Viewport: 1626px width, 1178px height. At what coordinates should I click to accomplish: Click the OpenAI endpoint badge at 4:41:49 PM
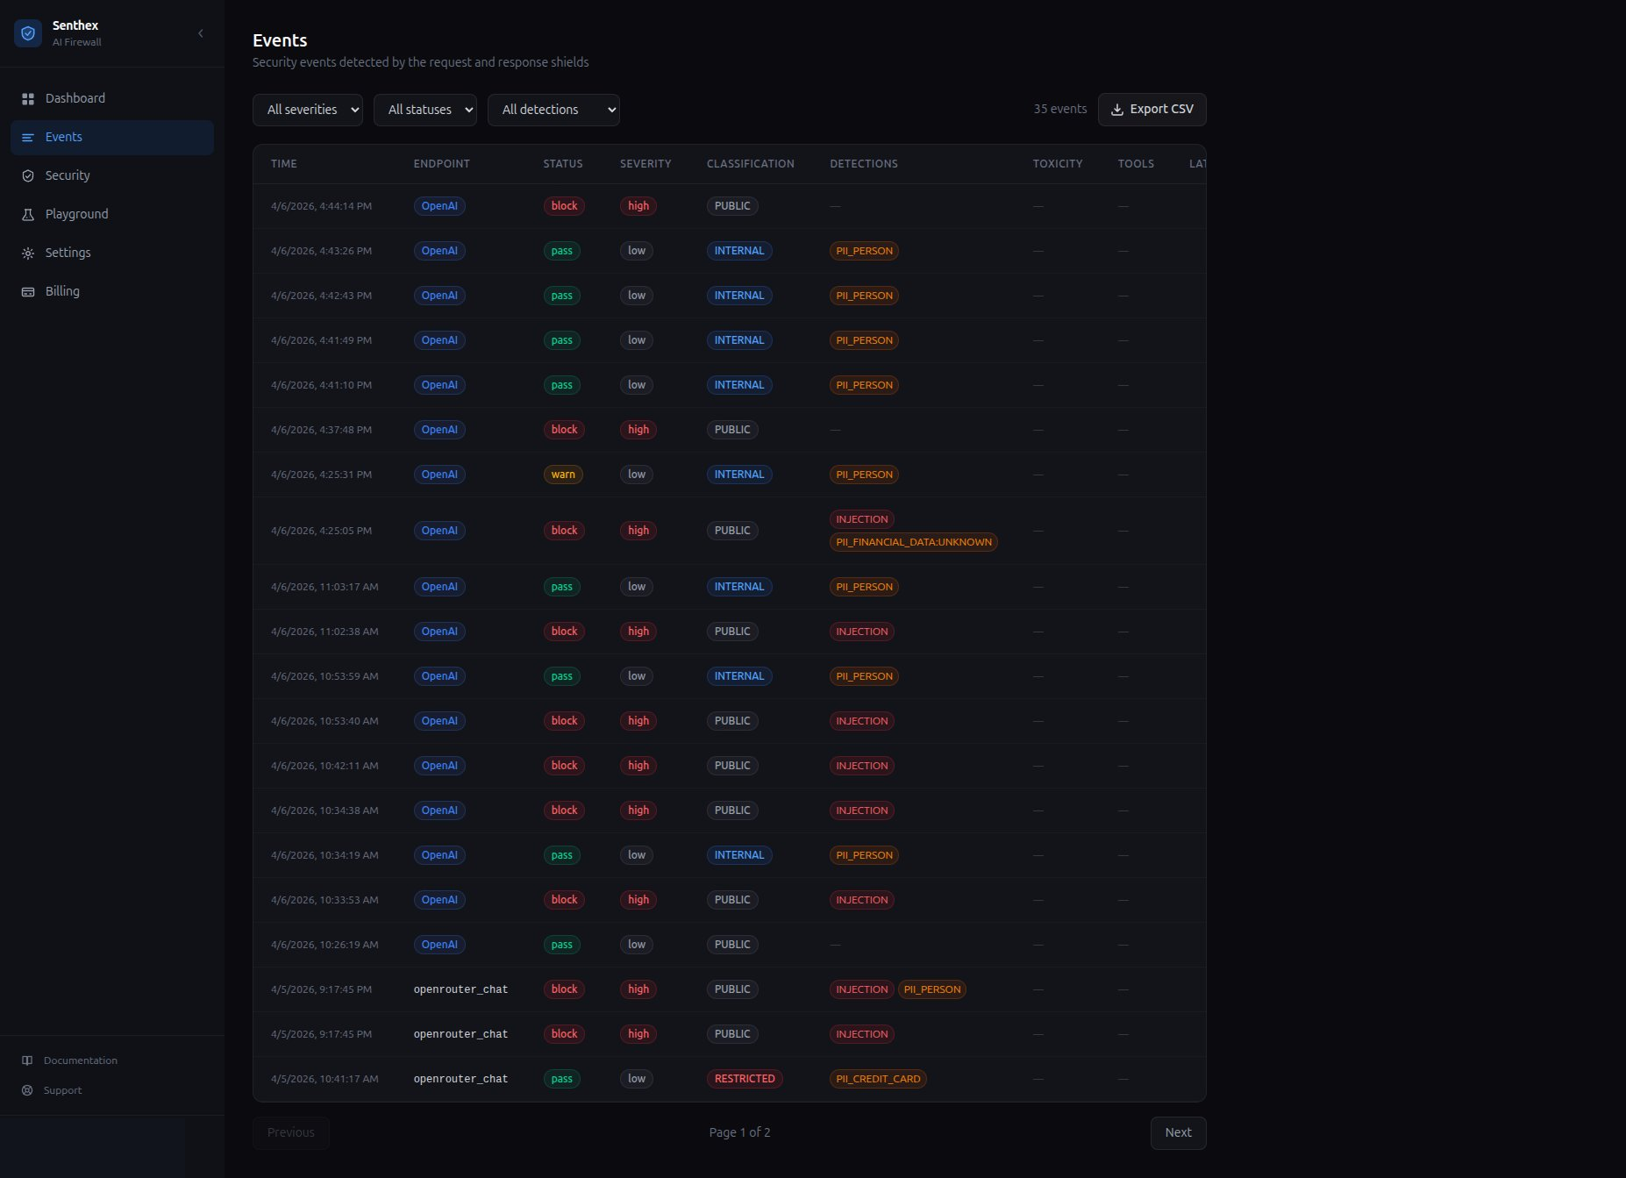(x=439, y=340)
